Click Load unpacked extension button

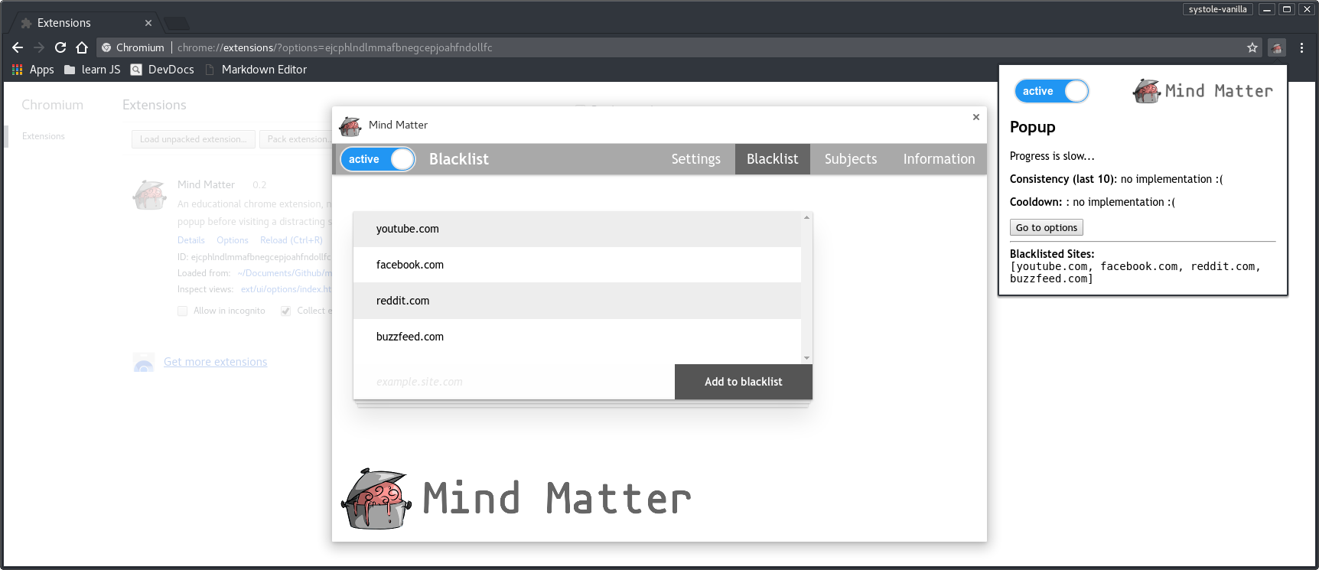[x=194, y=139]
